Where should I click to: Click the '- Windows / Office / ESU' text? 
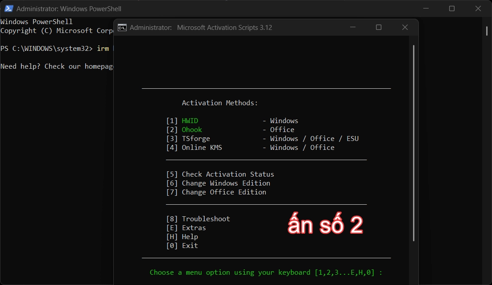coord(310,139)
